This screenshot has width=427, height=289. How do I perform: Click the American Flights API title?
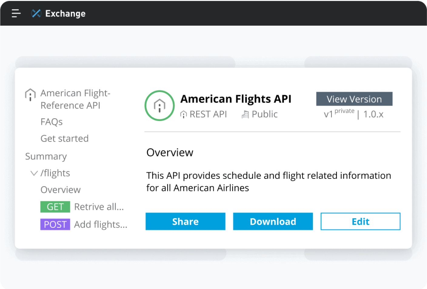(x=236, y=99)
